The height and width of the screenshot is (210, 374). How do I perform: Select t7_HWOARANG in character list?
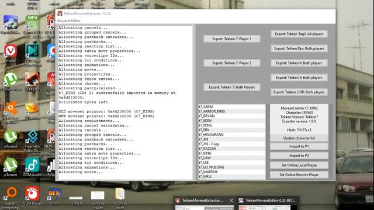tap(231, 135)
